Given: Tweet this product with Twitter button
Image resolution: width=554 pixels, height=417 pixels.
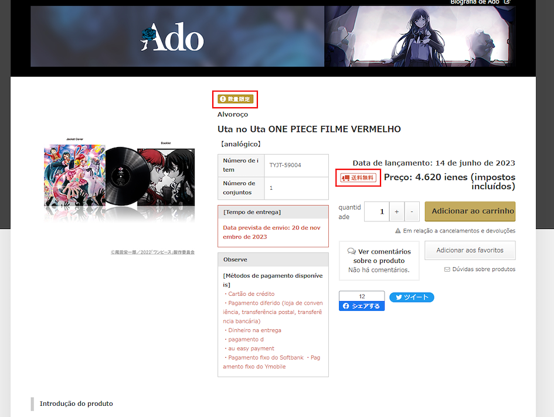Looking at the screenshot, I should pos(412,298).
